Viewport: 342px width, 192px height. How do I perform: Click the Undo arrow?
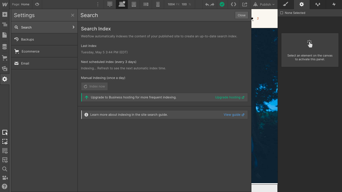[x=207, y=4]
